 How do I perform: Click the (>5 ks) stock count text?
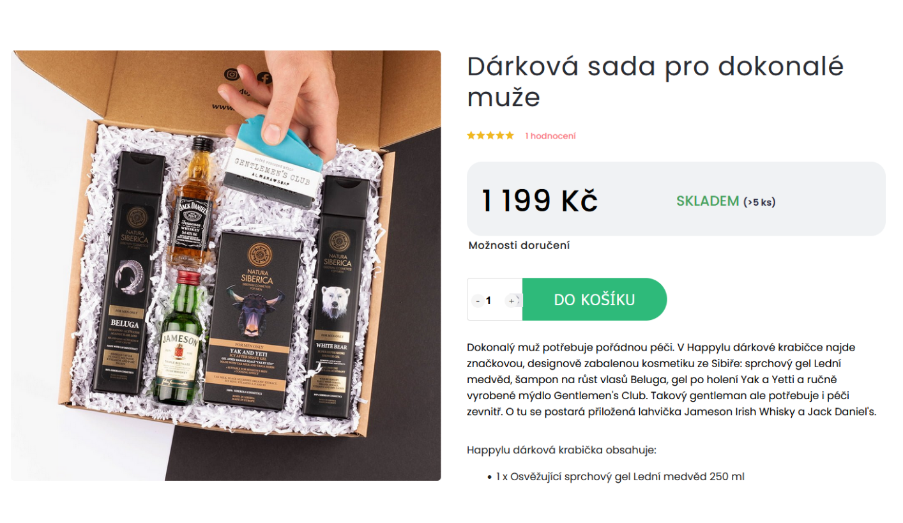(760, 202)
